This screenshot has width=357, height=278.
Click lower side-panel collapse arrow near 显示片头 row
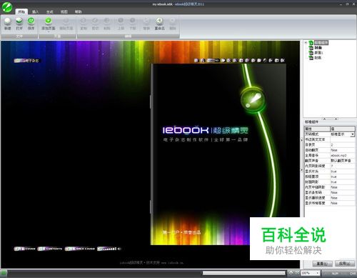click(302, 170)
